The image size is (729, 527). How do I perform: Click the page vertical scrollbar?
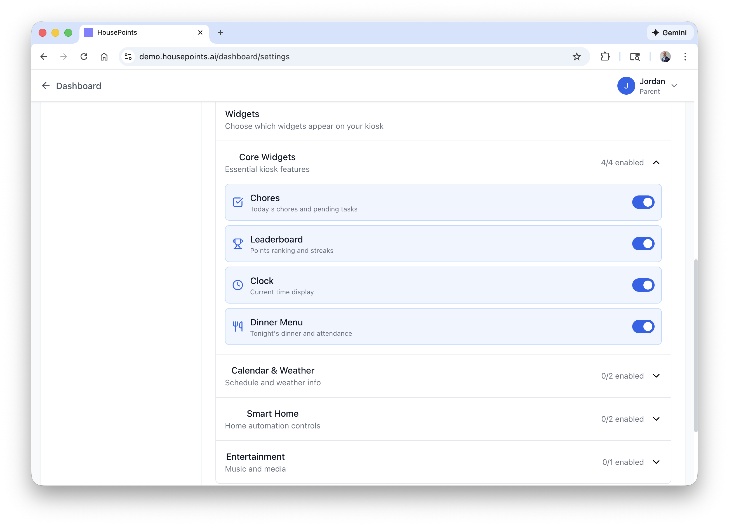coord(696,345)
